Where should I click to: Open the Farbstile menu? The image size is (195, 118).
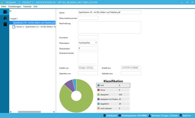[27, 6]
